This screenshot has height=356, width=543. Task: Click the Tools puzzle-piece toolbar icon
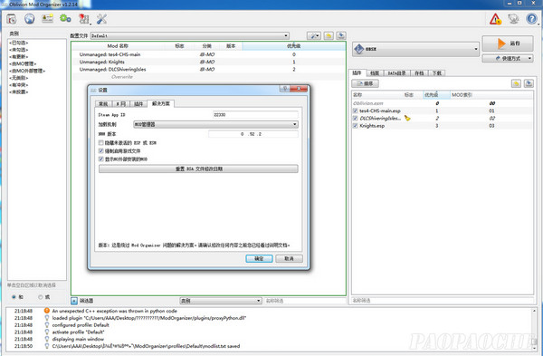pyautogui.click(x=83, y=19)
